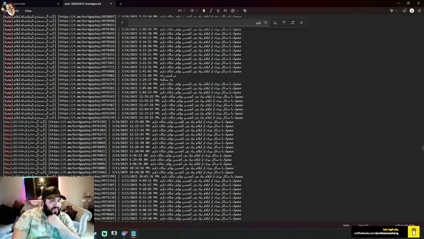424x239 pixels.
Task: Apply strikethrough formatting
Action: tap(218, 11)
